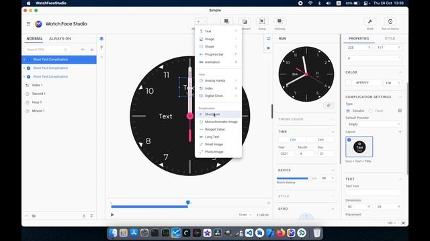Choose Ranged Value complication menu item
The image size is (430, 241).
(218, 129)
